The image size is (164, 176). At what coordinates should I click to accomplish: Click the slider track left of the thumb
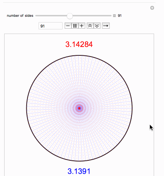51,16
